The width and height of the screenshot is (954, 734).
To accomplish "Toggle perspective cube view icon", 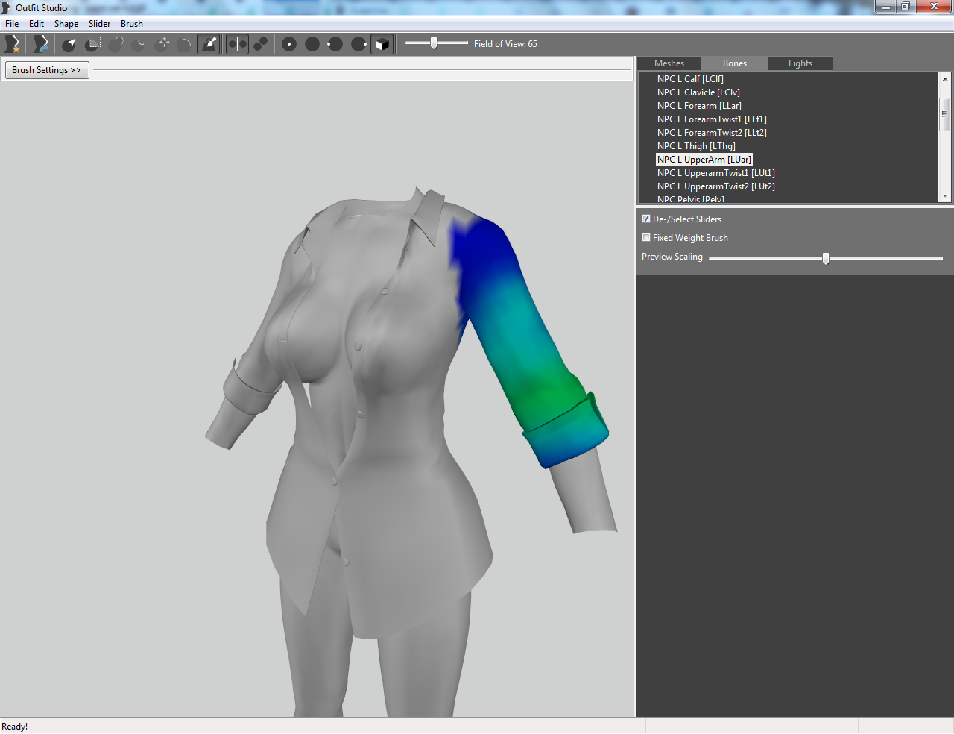I will point(382,44).
